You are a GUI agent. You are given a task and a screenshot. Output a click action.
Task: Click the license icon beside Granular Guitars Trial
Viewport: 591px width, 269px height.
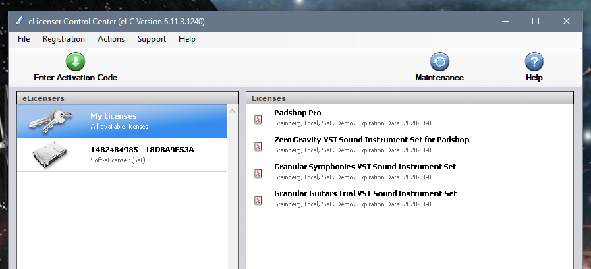click(258, 200)
